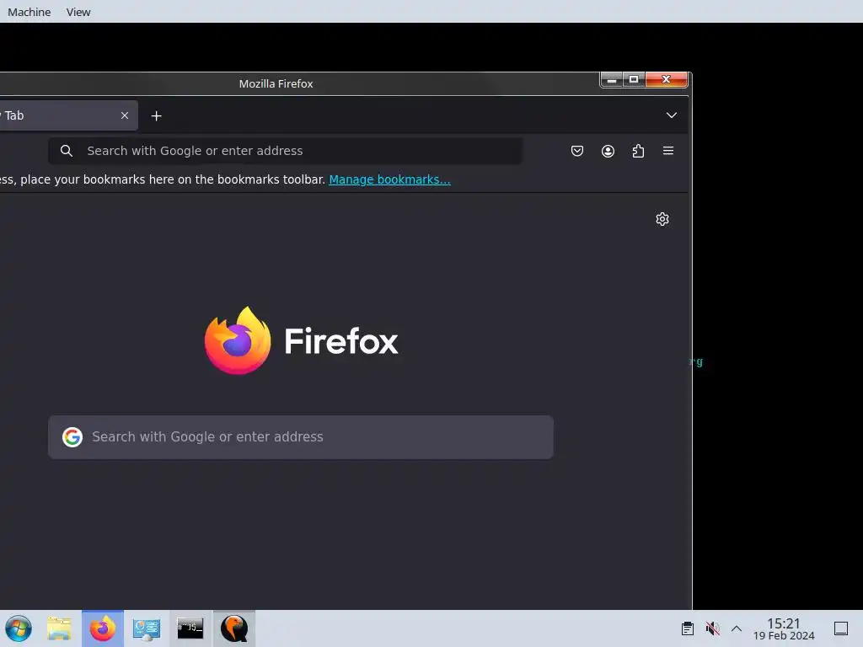Open the clipboard tray icon
Viewport: 863px width, 647px height.
(x=688, y=628)
